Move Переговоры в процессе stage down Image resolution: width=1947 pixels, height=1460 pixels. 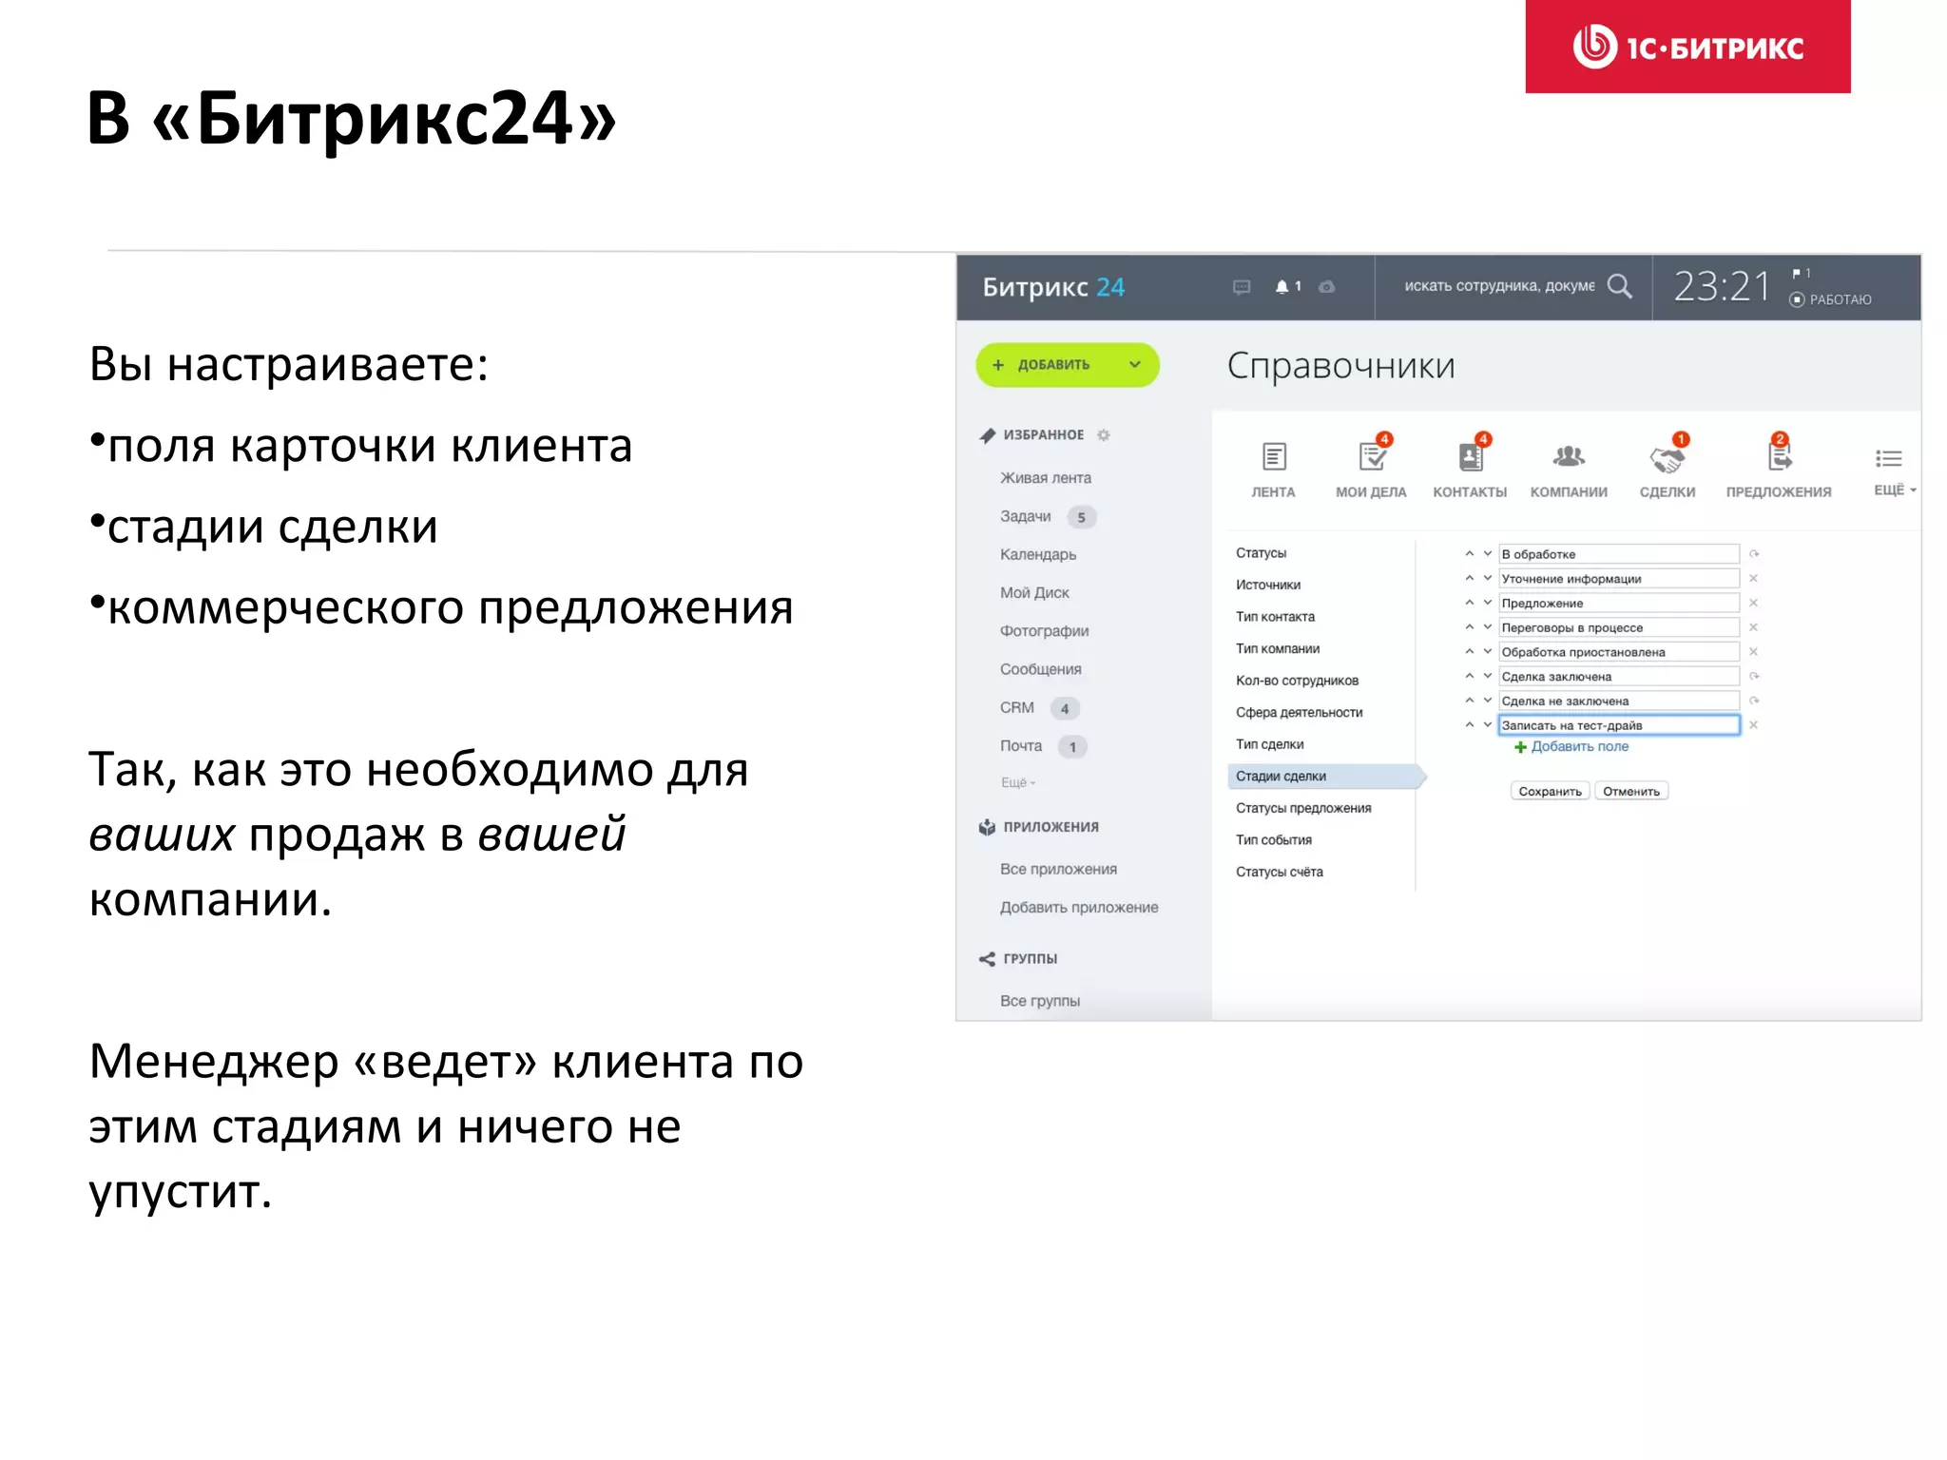pos(1488,627)
